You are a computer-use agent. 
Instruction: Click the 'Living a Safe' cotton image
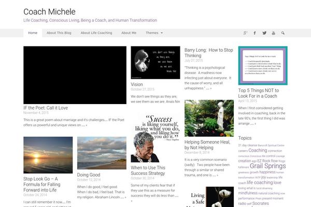(209, 197)
